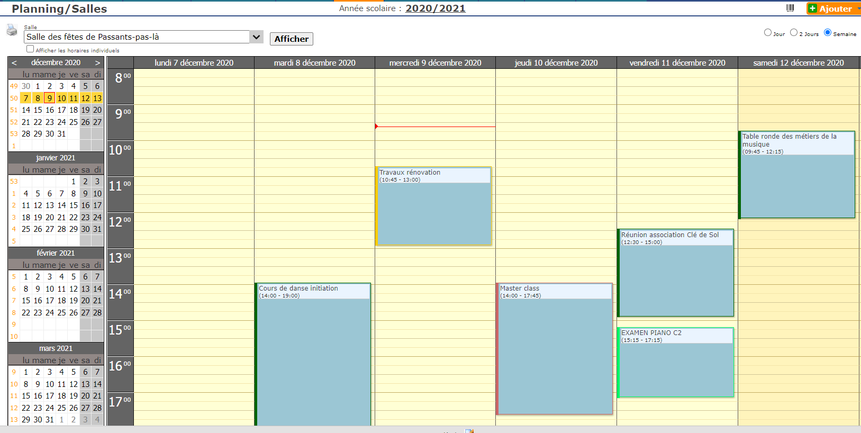The image size is (861, 433).
Task: Click the green Ajouter button
Action: [x=833, y=8]
